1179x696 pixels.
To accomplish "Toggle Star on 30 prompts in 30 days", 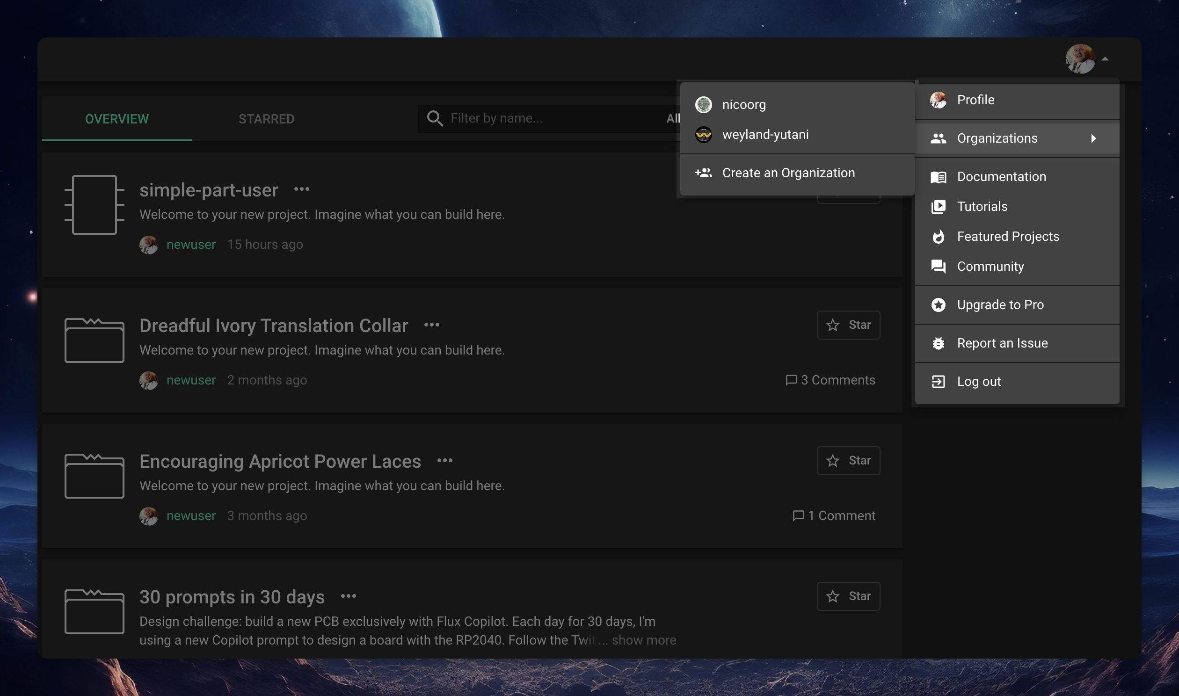I will (x=848, y=596).
